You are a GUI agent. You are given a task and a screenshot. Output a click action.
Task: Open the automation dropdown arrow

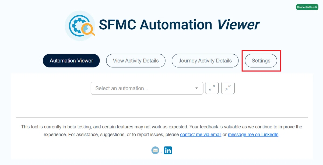coord(197,88)
